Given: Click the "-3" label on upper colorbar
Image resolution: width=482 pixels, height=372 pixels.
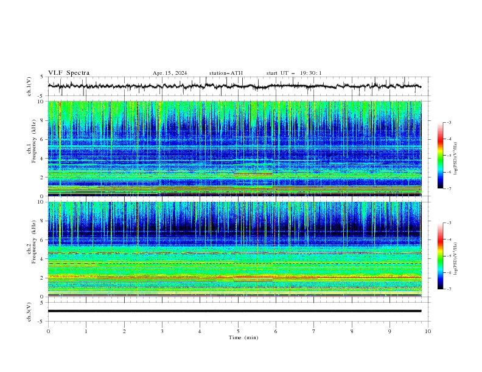Looking at the screenshot, I should (449, 123).
